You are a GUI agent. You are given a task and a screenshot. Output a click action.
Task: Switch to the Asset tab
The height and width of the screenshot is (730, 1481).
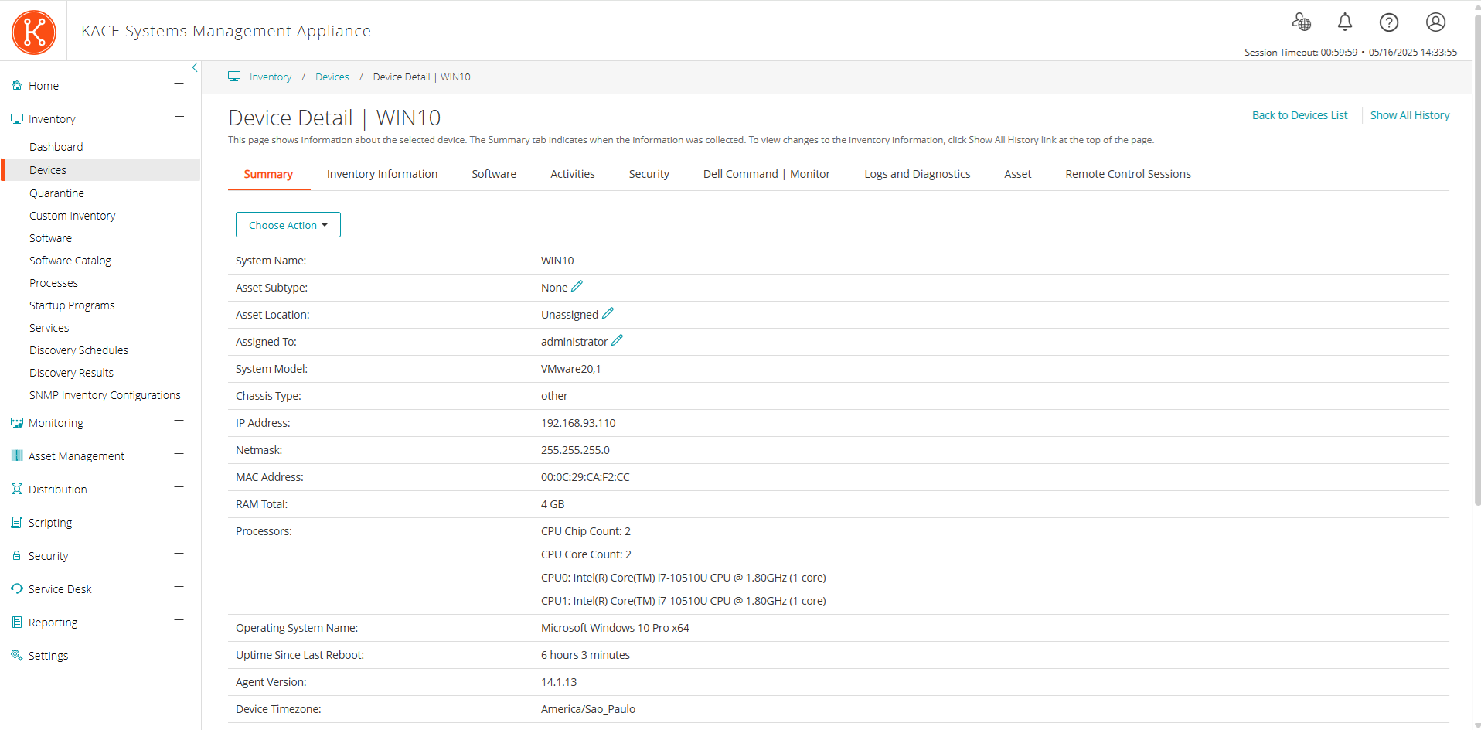1018,174
